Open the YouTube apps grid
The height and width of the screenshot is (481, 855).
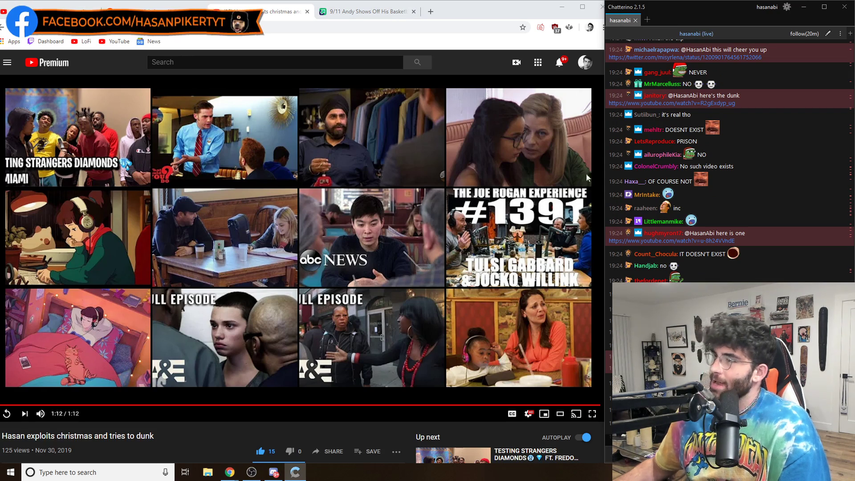(x=538, y=63)
